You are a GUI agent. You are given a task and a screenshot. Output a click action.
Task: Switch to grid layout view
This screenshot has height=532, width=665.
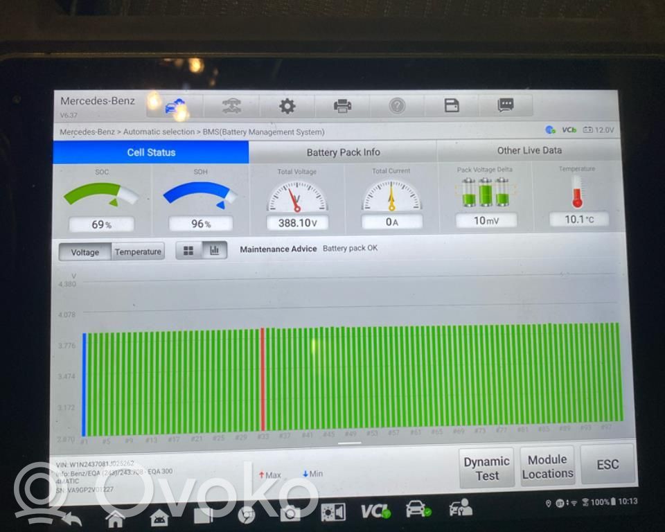(188, 250)
